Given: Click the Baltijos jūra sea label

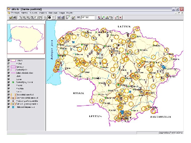Looking at the screenshot, I should pyautogui.click(x=52, y=50).
